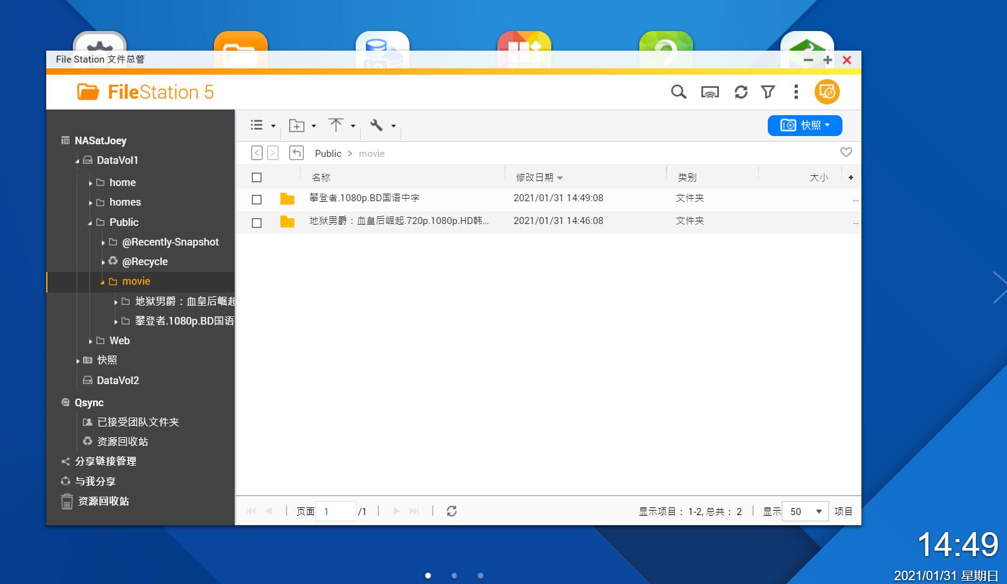Open the upload dropdown arrow
The width and height of the screenshot is (1007, 584).
[353, 126]
